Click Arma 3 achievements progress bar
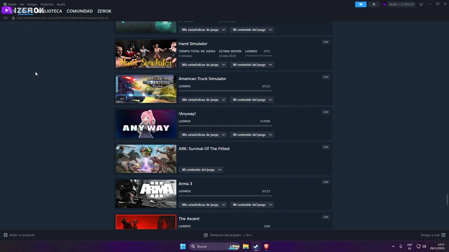Image resolution: width=449 pixels, height=252 pixels. point(225,196)
